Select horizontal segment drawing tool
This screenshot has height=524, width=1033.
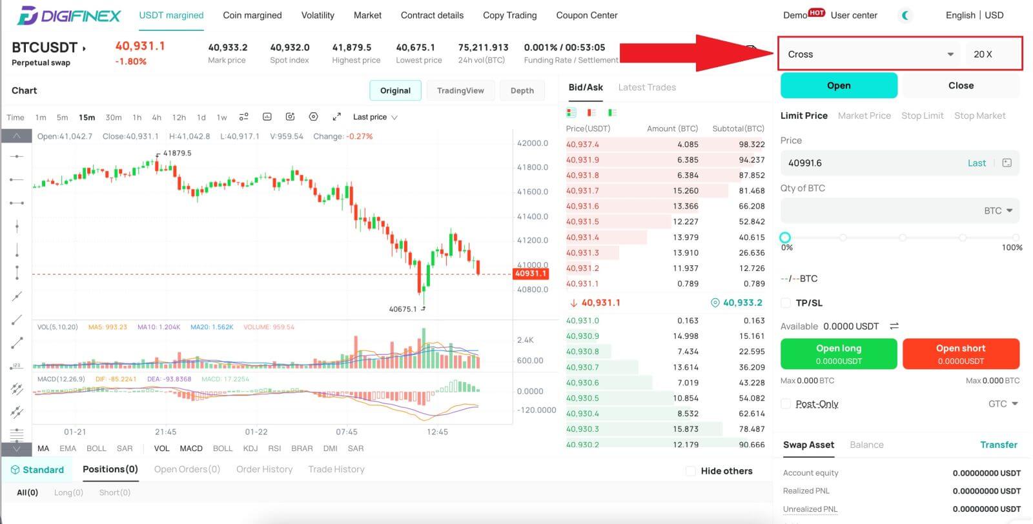tap(17, 203)
